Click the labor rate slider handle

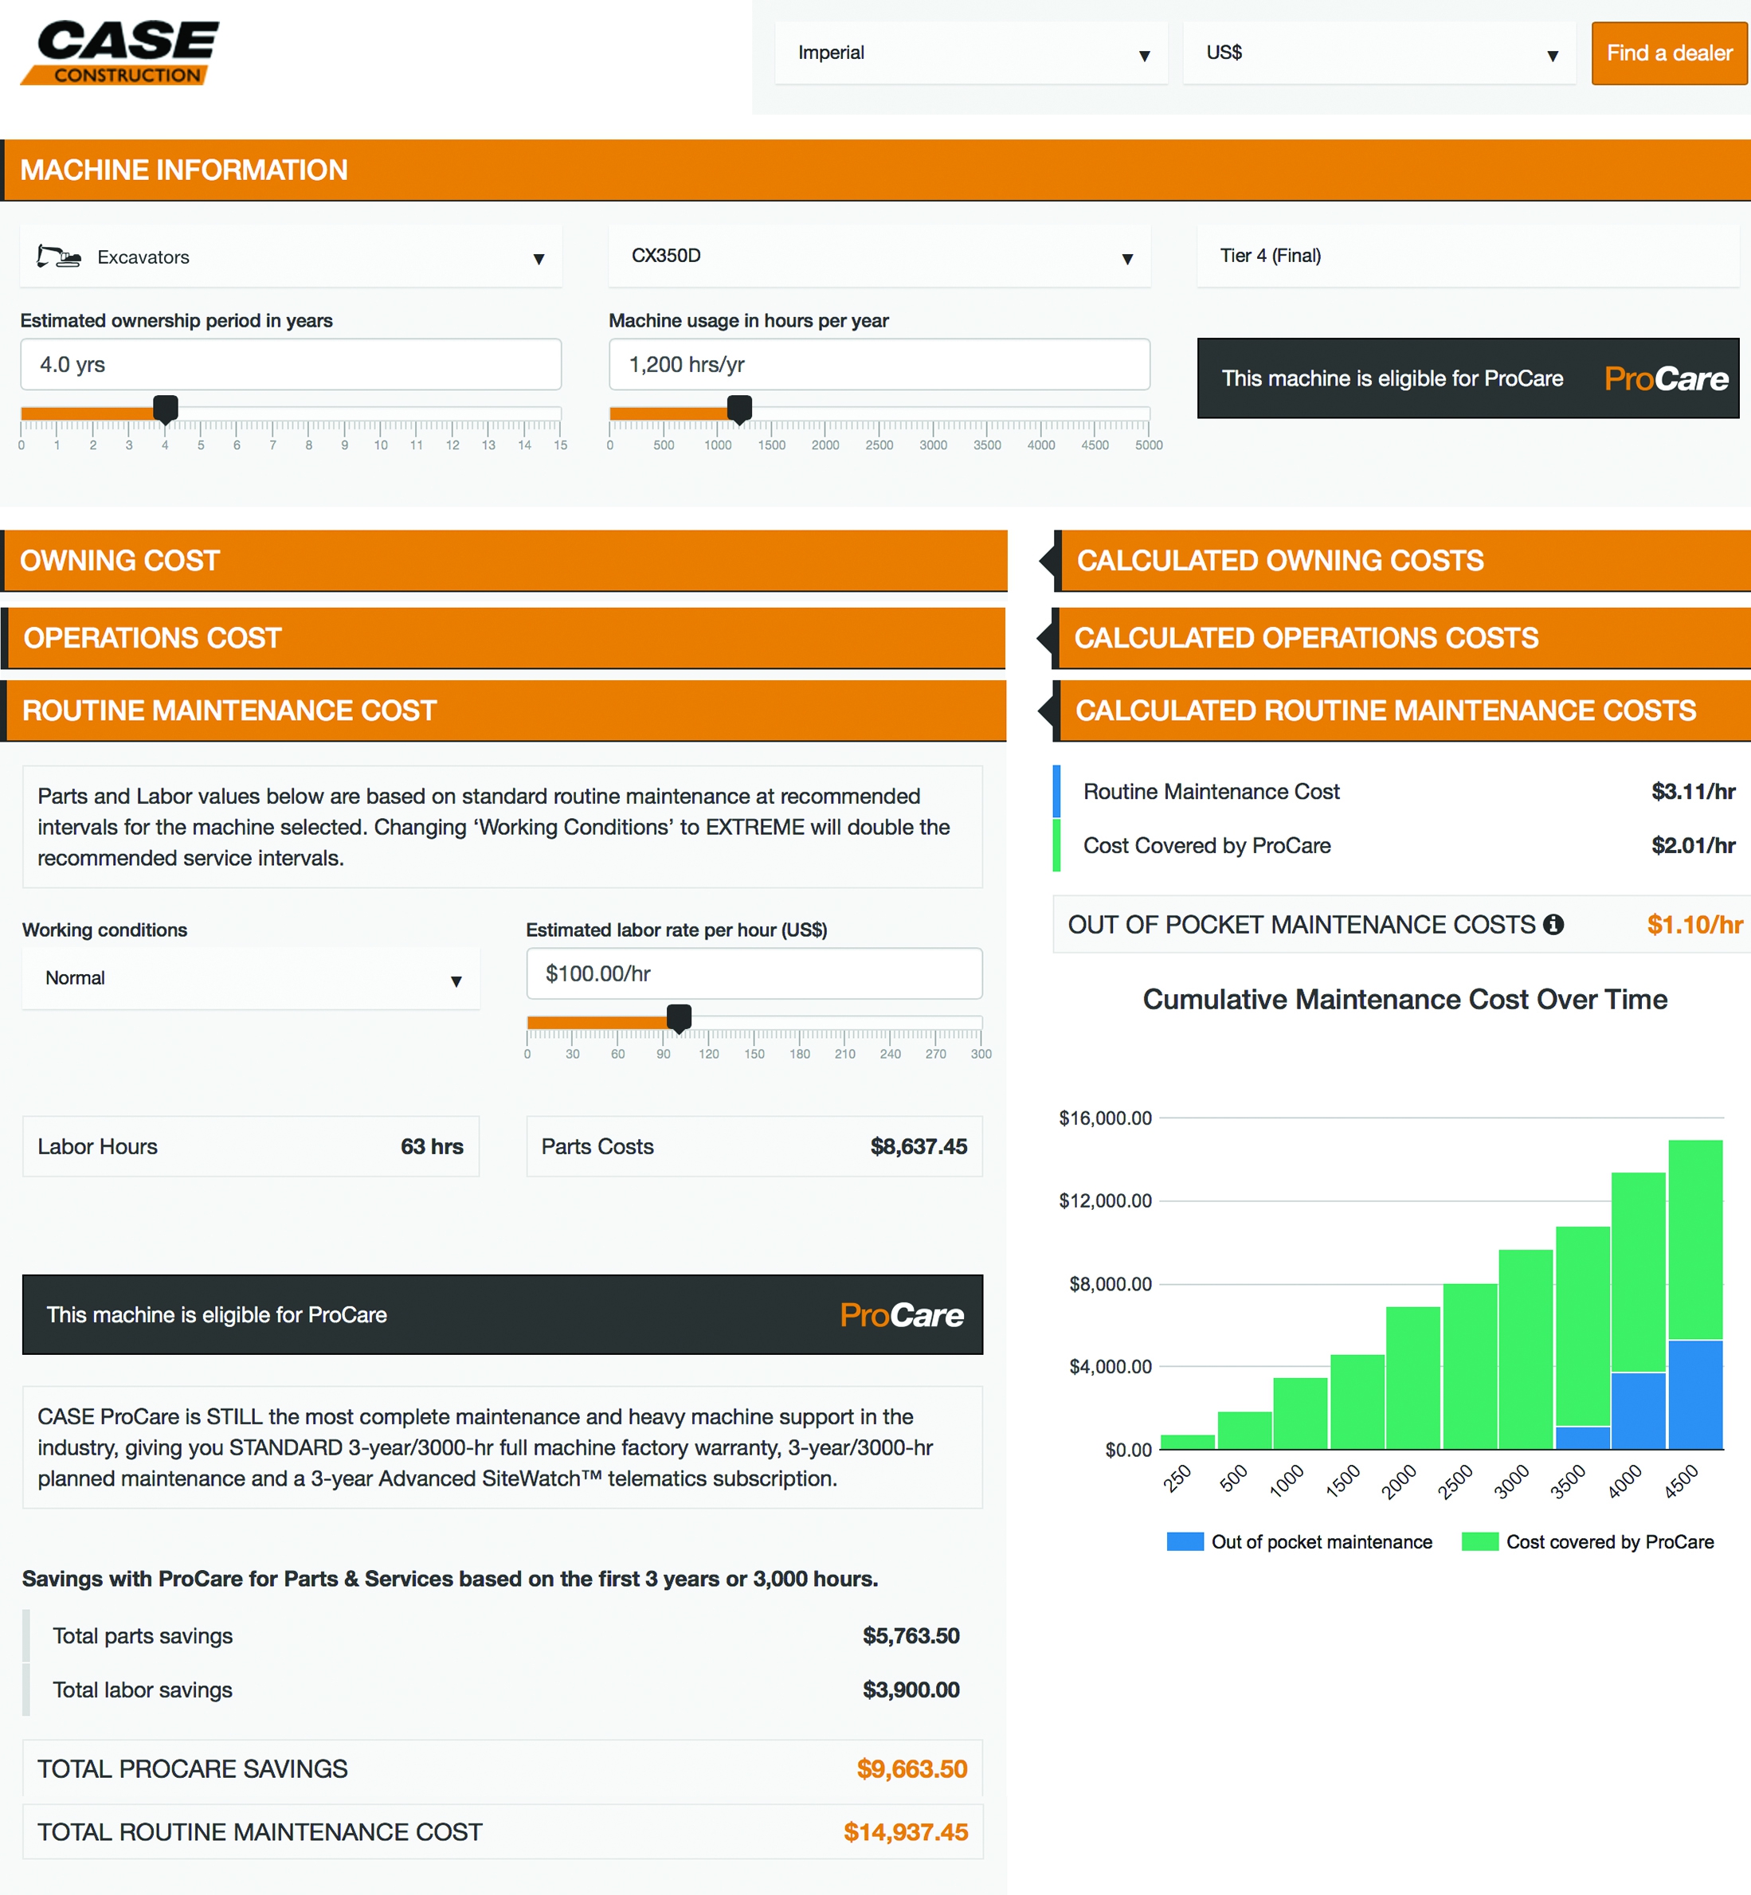tap(680, 1019)
